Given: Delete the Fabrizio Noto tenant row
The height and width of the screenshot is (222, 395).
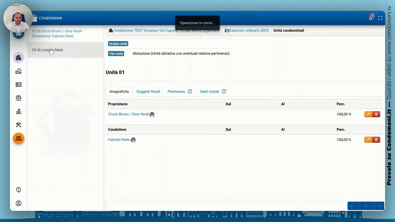Looking at the screenshot, I should 376,140.
